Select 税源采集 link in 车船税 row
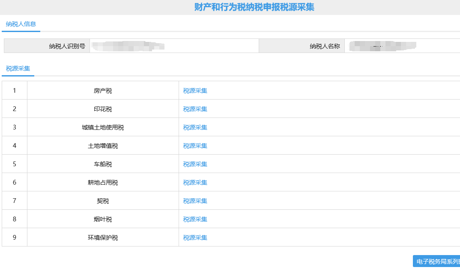 point(195,164)
